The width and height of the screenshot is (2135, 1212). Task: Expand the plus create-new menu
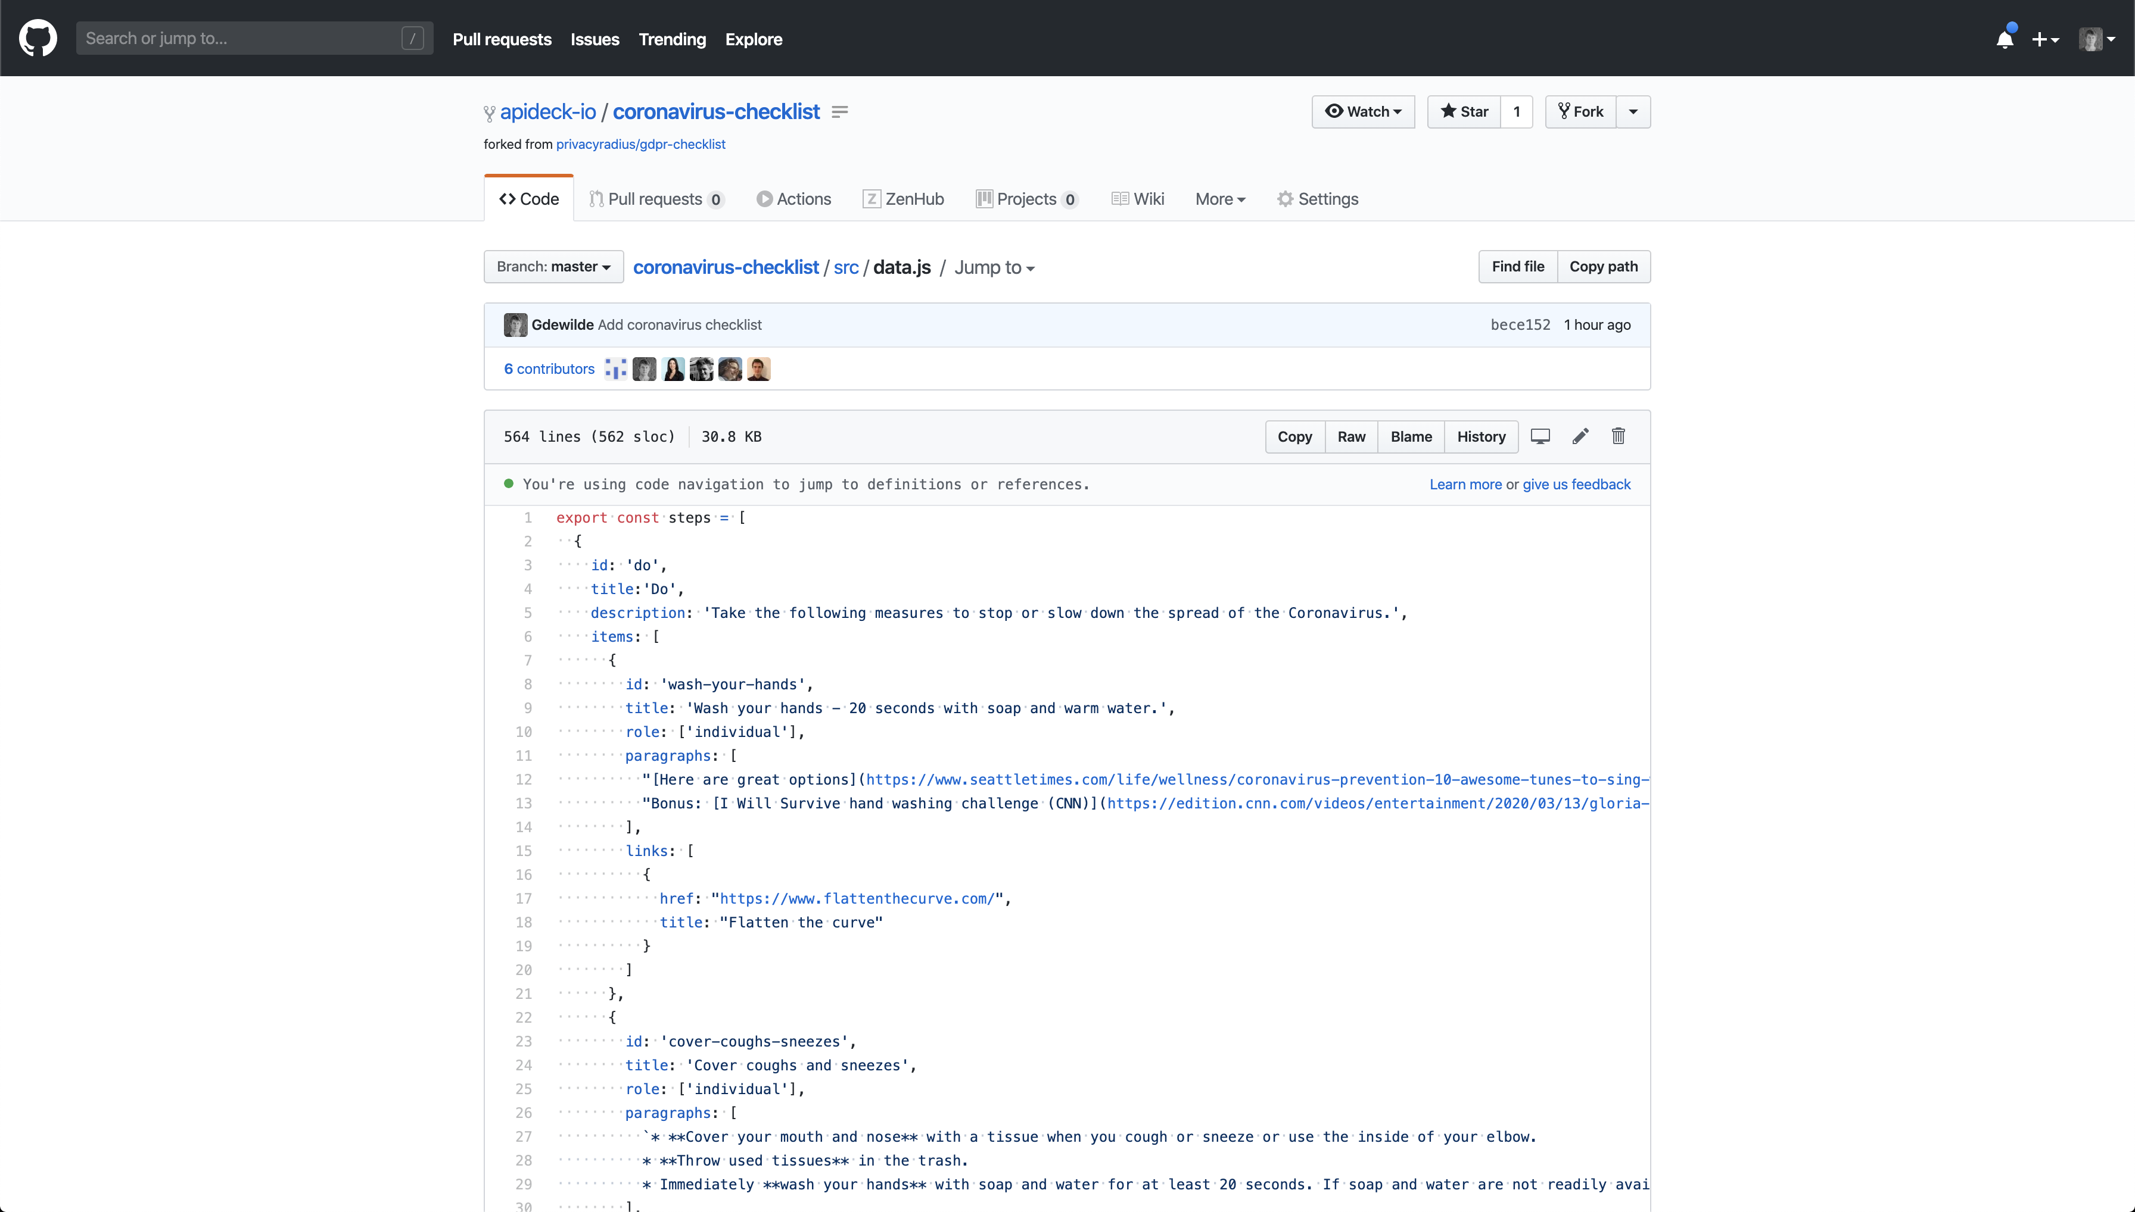(2044, 39)
